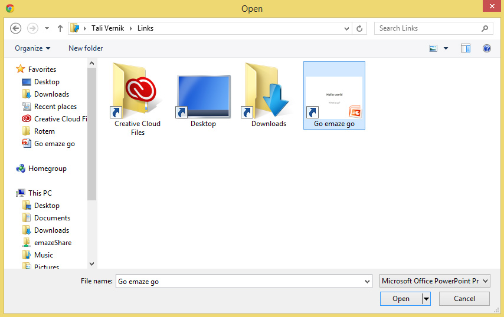Click the Cancel button
The height and width of the screenshot is (317, 504).
(464, 299)
